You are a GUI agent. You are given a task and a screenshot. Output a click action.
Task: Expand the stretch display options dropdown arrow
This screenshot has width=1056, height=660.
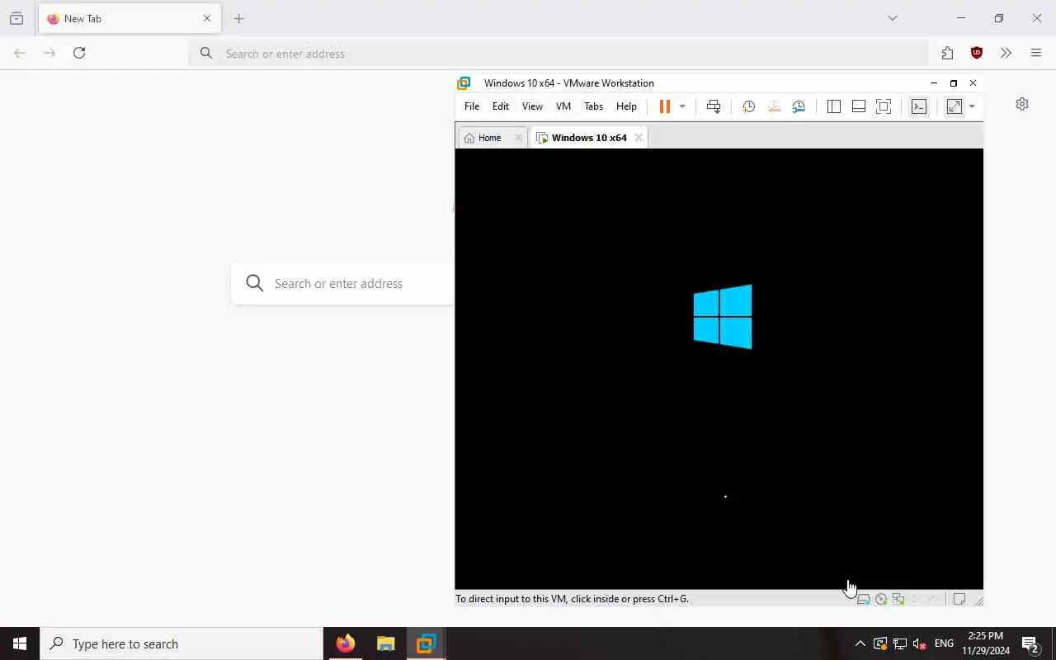972,106
